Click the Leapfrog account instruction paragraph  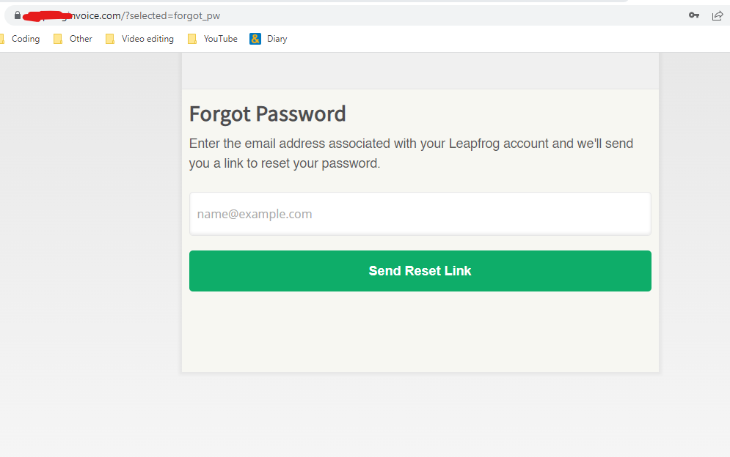click(411, 153)
